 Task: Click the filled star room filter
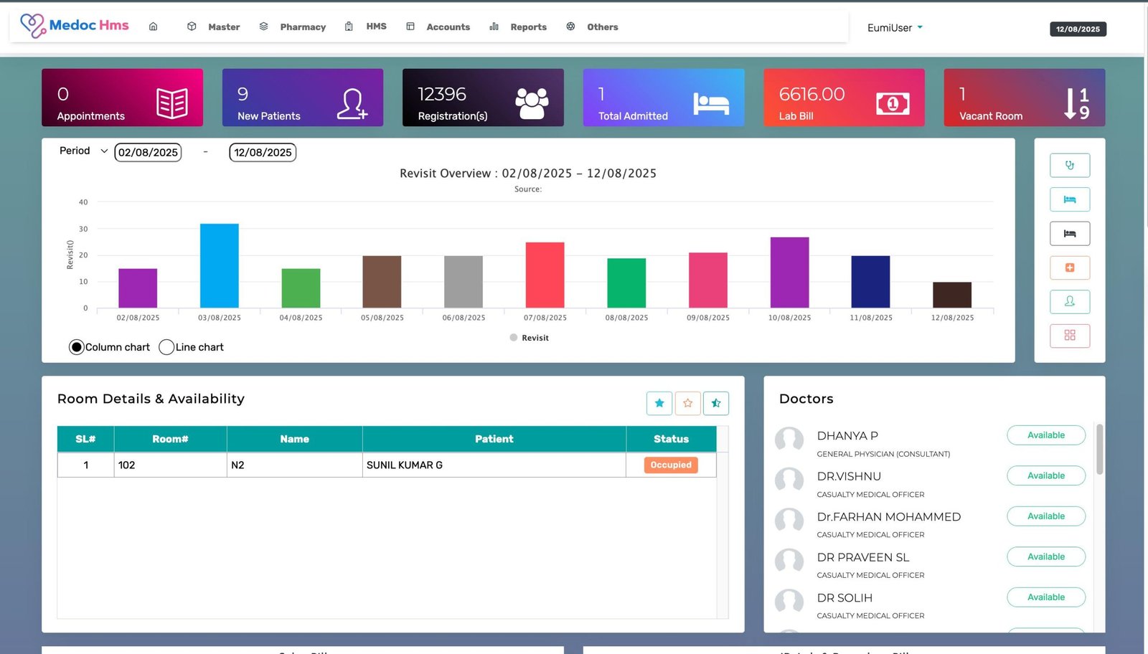pyautogui.click(x=659, y=403)
